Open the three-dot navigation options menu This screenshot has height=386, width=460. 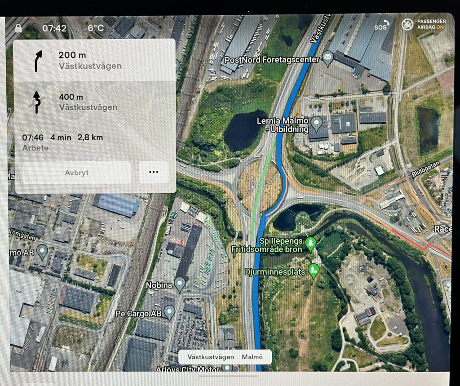(154, 173)
